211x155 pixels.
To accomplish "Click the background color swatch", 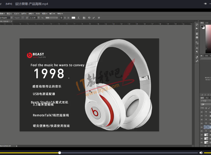I will [204, 28].
